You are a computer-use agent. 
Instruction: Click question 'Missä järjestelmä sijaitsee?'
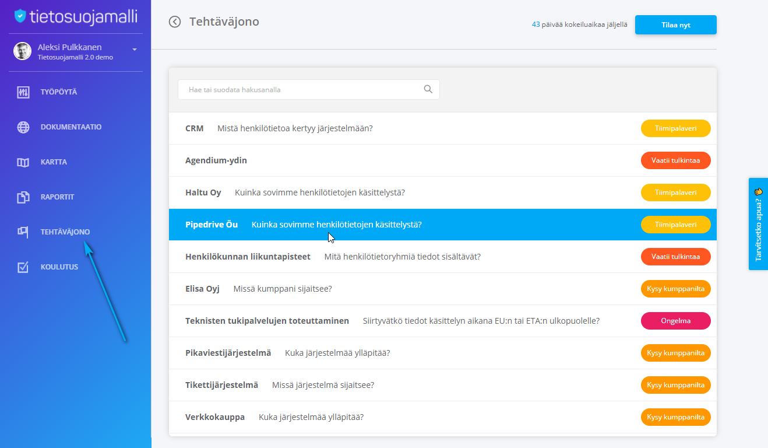pos(323,385)
